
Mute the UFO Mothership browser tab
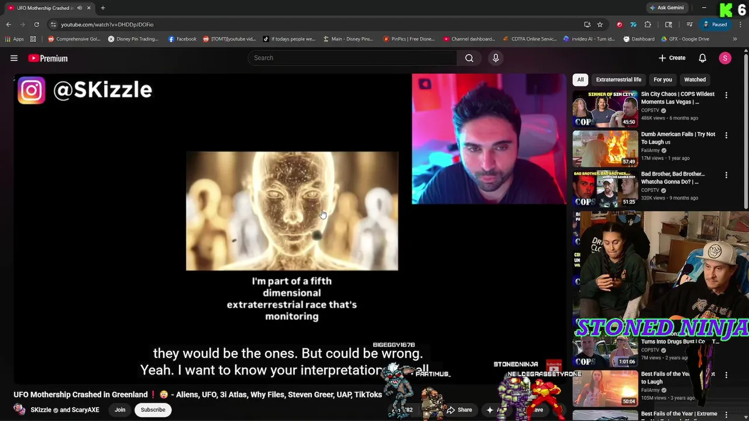(x=79, y=8)
